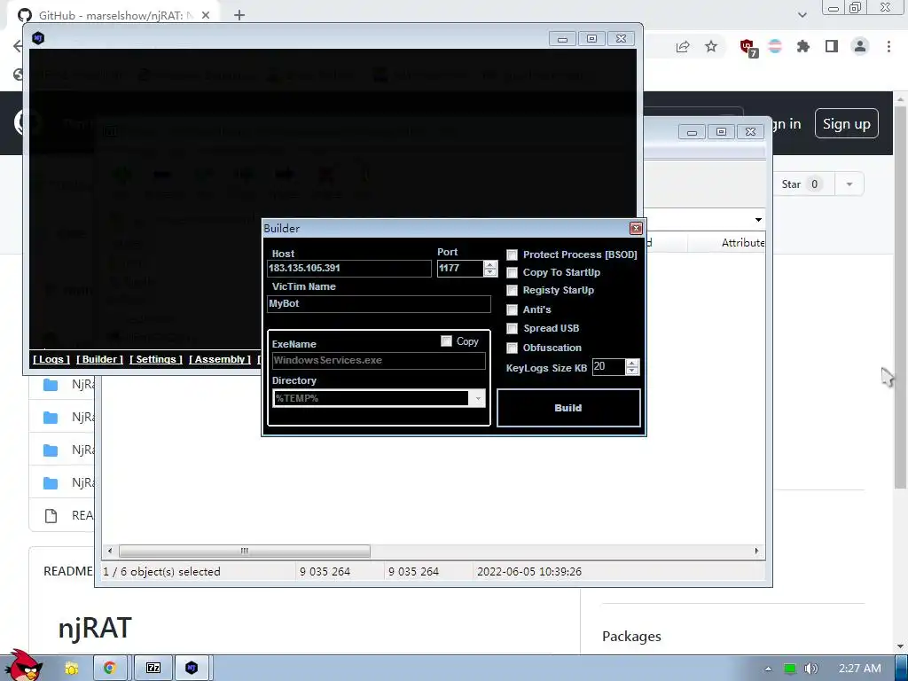Enable the Obfuscation checkbox
This screenshot has height=681, width=908.
(x=512, y=348)
